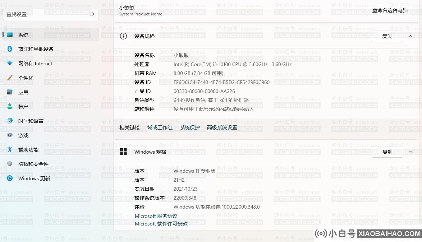Viewport: 422px width, 242px height.
Task: Copy device specs with 复制 button
Action: coord(387,36)
